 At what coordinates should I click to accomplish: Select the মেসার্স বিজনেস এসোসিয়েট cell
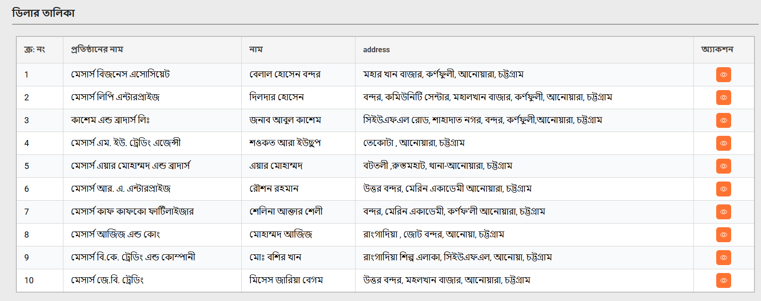pos(120,75)
